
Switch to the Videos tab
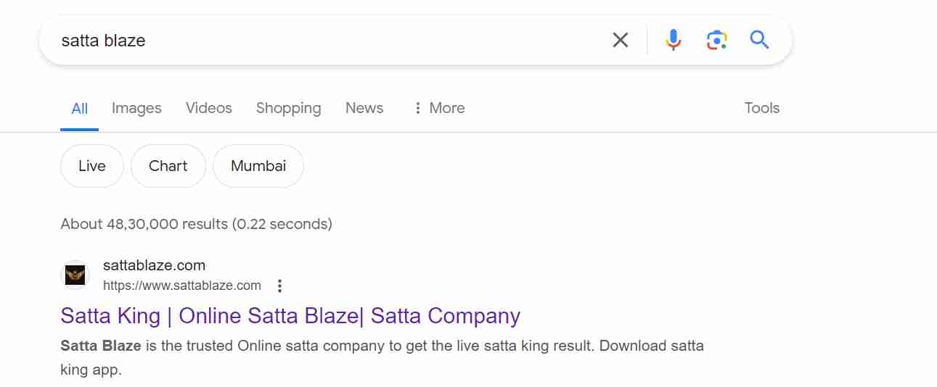click(208, 108)
